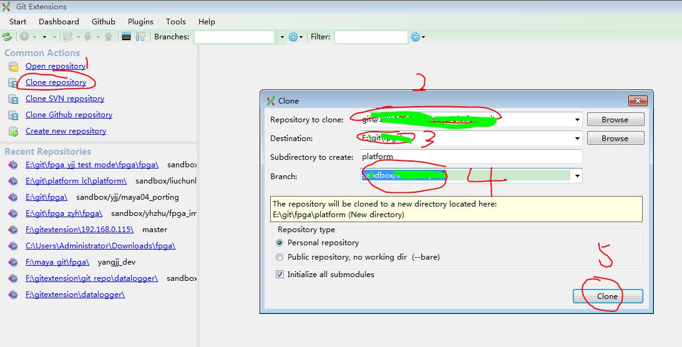This screenshot has width=682, height=347.
Task: Click the Clone SVN repository icon
Action: (x=13, y=99)
